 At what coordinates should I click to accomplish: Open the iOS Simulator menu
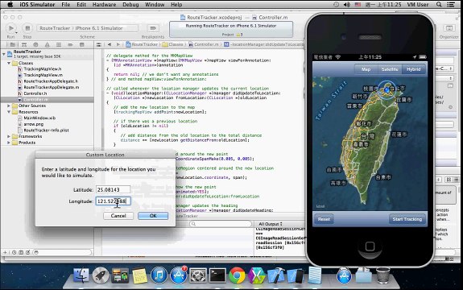tap(37, 4)
